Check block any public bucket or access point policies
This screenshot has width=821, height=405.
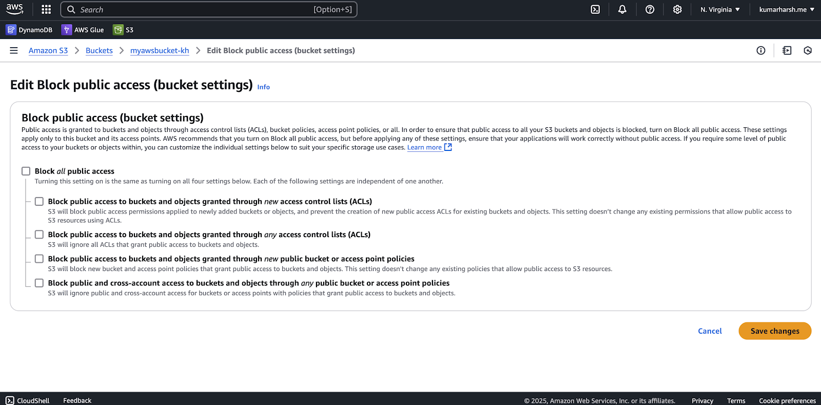click(x=39, y=283)
